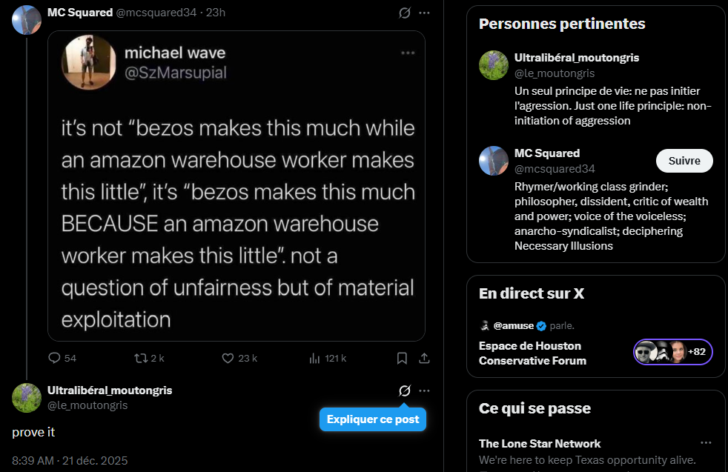Follow MC Squared with Suivre button
Screen dimensions: 728x472
pos(684,161)
